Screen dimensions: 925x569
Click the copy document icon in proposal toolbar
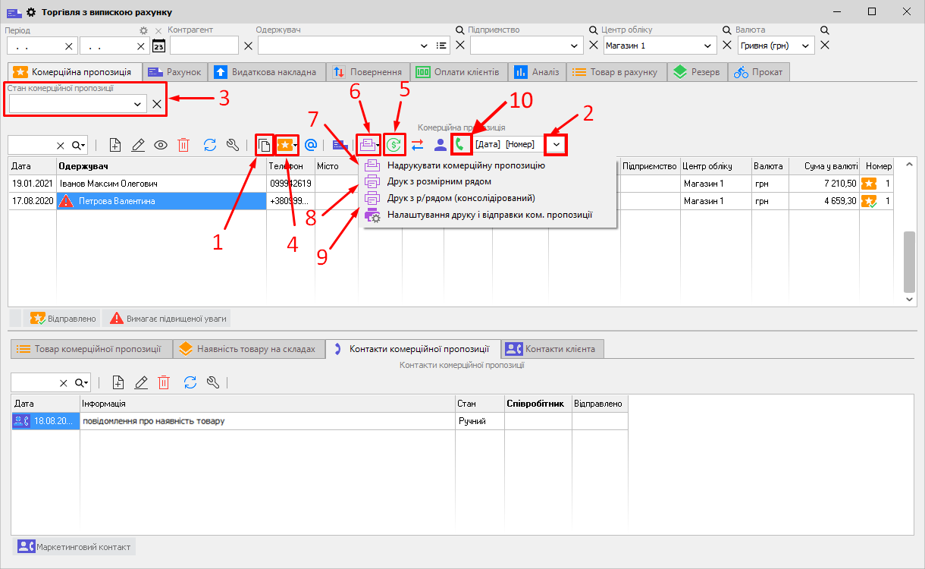point(264,145)
